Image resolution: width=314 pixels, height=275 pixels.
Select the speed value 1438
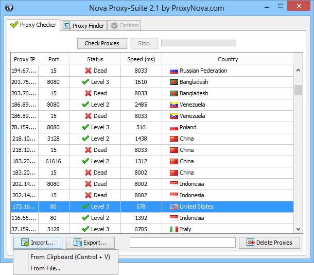click(x=141, y=139)
